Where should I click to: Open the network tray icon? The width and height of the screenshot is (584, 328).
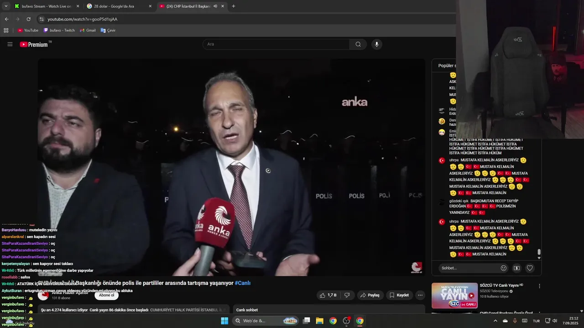[547, 321]
